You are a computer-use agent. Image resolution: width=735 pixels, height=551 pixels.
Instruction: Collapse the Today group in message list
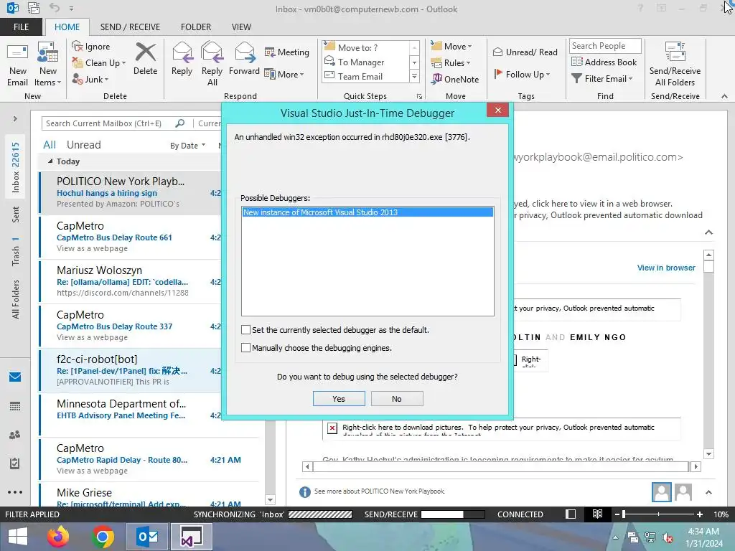pyautogui.click(x=50, y=161)
